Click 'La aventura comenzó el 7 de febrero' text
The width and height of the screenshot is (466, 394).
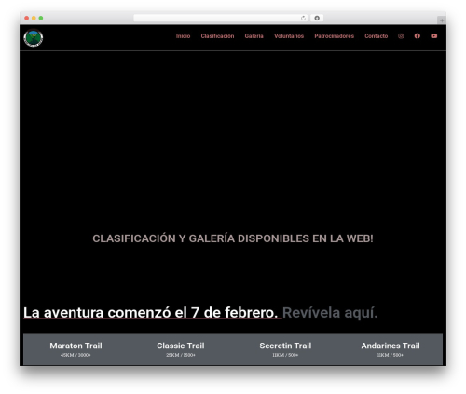[x=151, y=312]
